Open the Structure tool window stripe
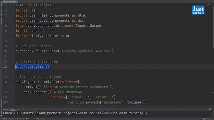Viewport: 214px width, 120px height. pyautogui.click(x=1, y=103)
